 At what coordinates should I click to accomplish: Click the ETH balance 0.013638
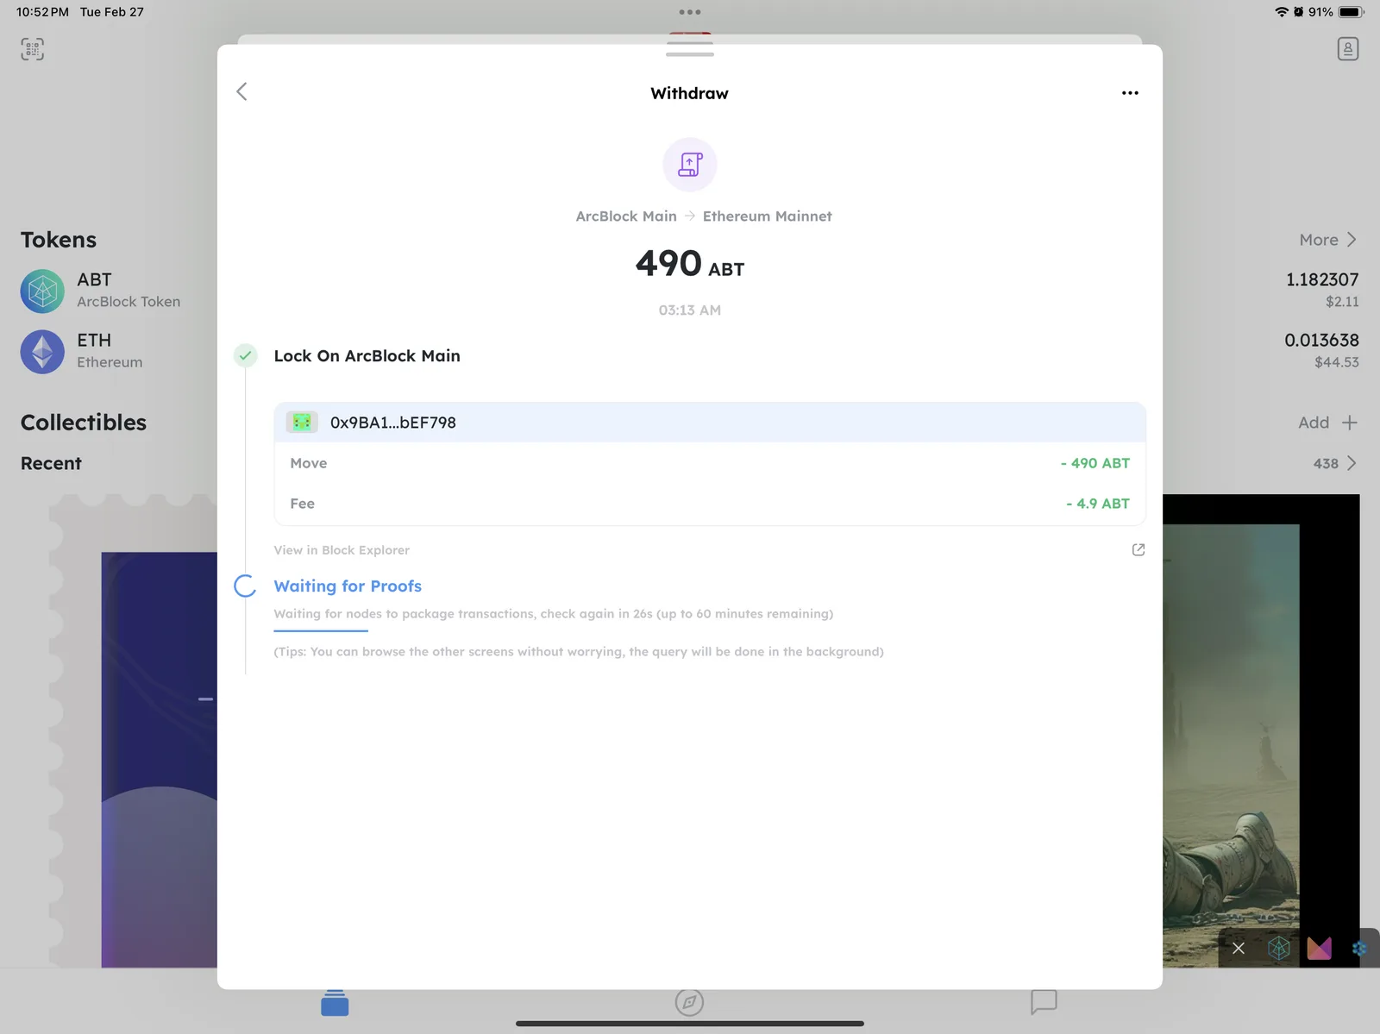(x=1322, y=340)
